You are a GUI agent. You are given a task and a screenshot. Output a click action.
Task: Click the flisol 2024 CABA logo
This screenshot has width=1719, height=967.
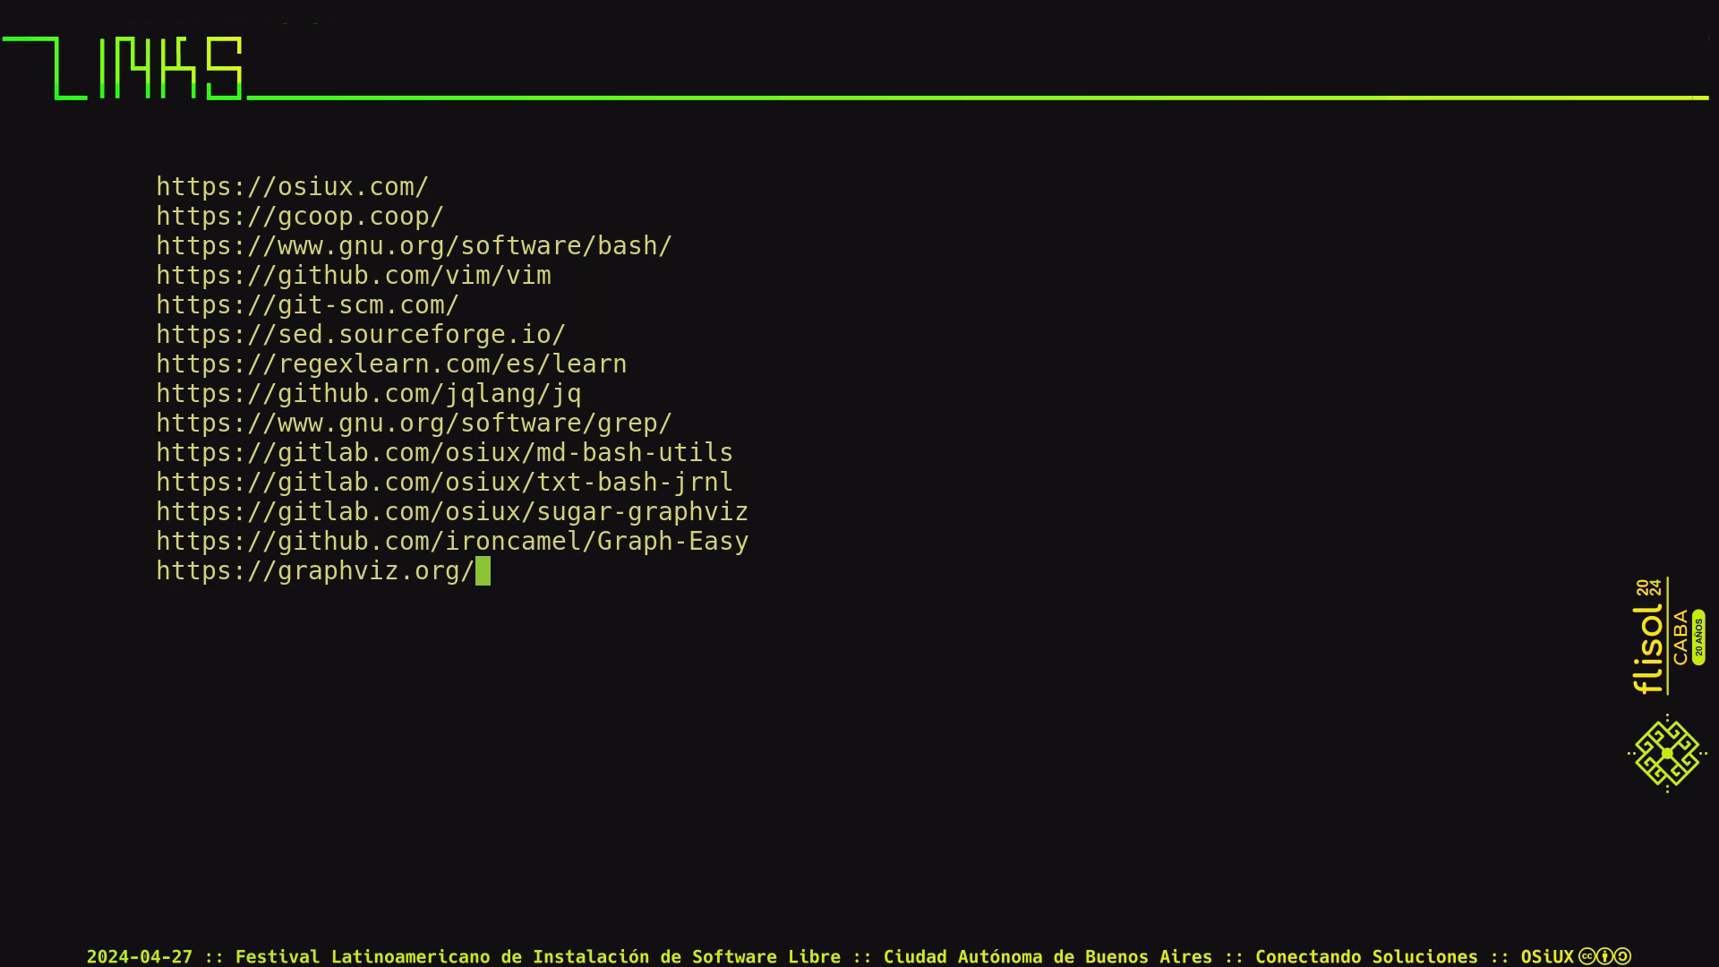(1669, 636)
